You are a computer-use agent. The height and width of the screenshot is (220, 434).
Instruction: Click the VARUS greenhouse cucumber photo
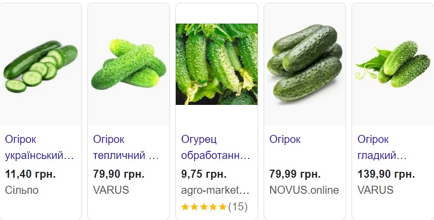tap(128, 65)
